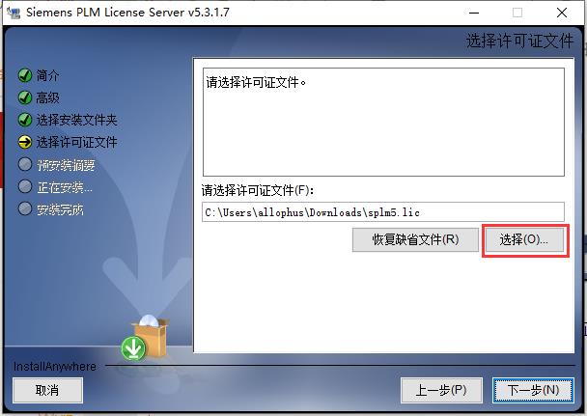
Task: Click the gray circle beside 正在安装
Action: 25,186
